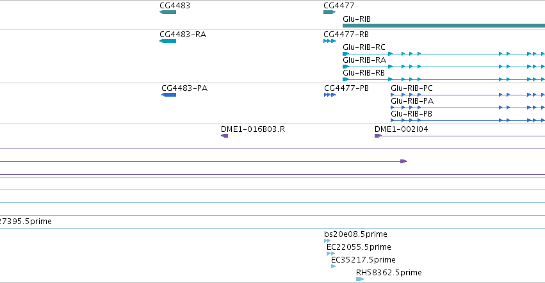Select the DME1-016B03.R label
Viewport: 545px width, 283px height.
253,129
